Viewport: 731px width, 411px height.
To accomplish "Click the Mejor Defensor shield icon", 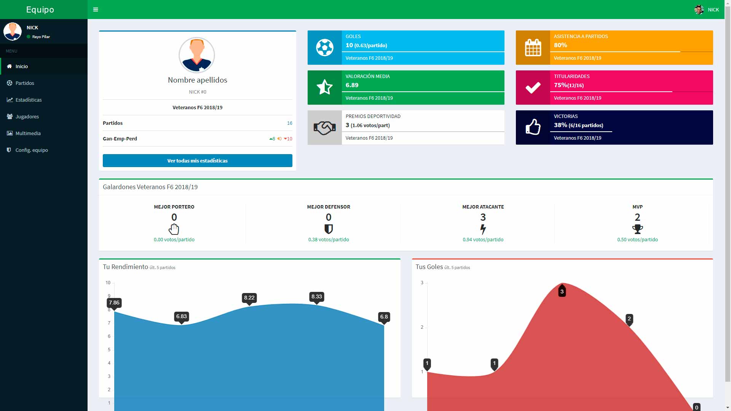I will 329,229.
